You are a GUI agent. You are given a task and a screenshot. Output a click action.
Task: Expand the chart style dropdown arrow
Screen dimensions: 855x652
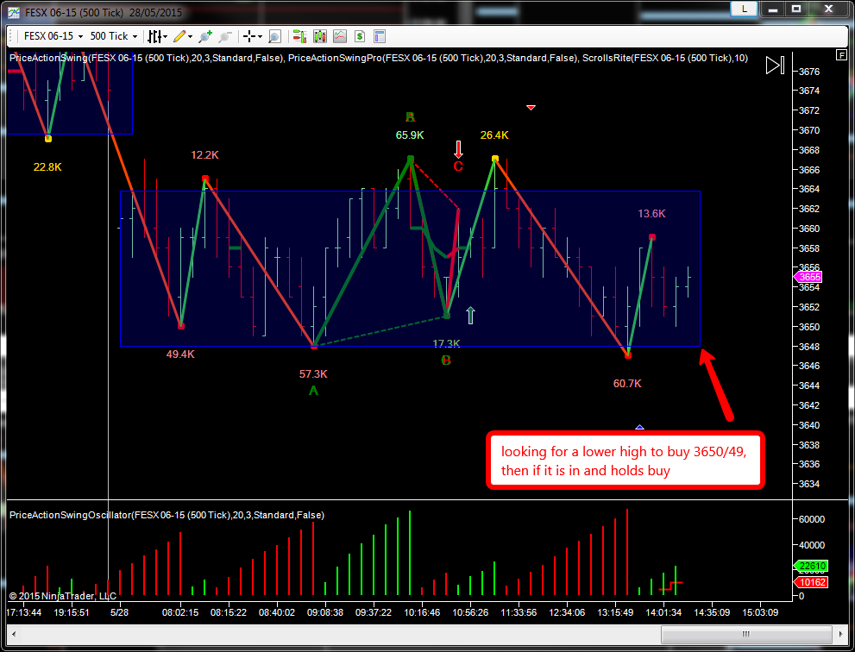tap(165, 37)
